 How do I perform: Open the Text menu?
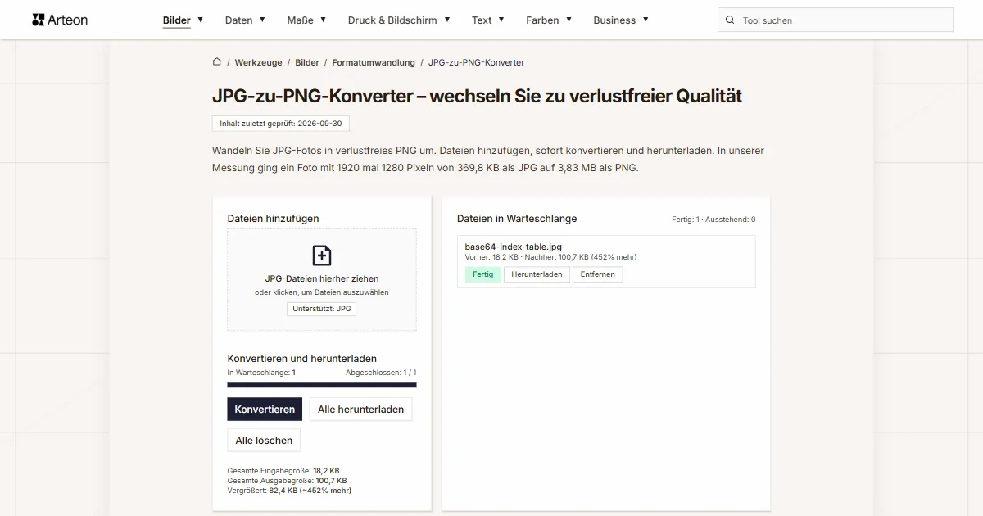(482, 20)
